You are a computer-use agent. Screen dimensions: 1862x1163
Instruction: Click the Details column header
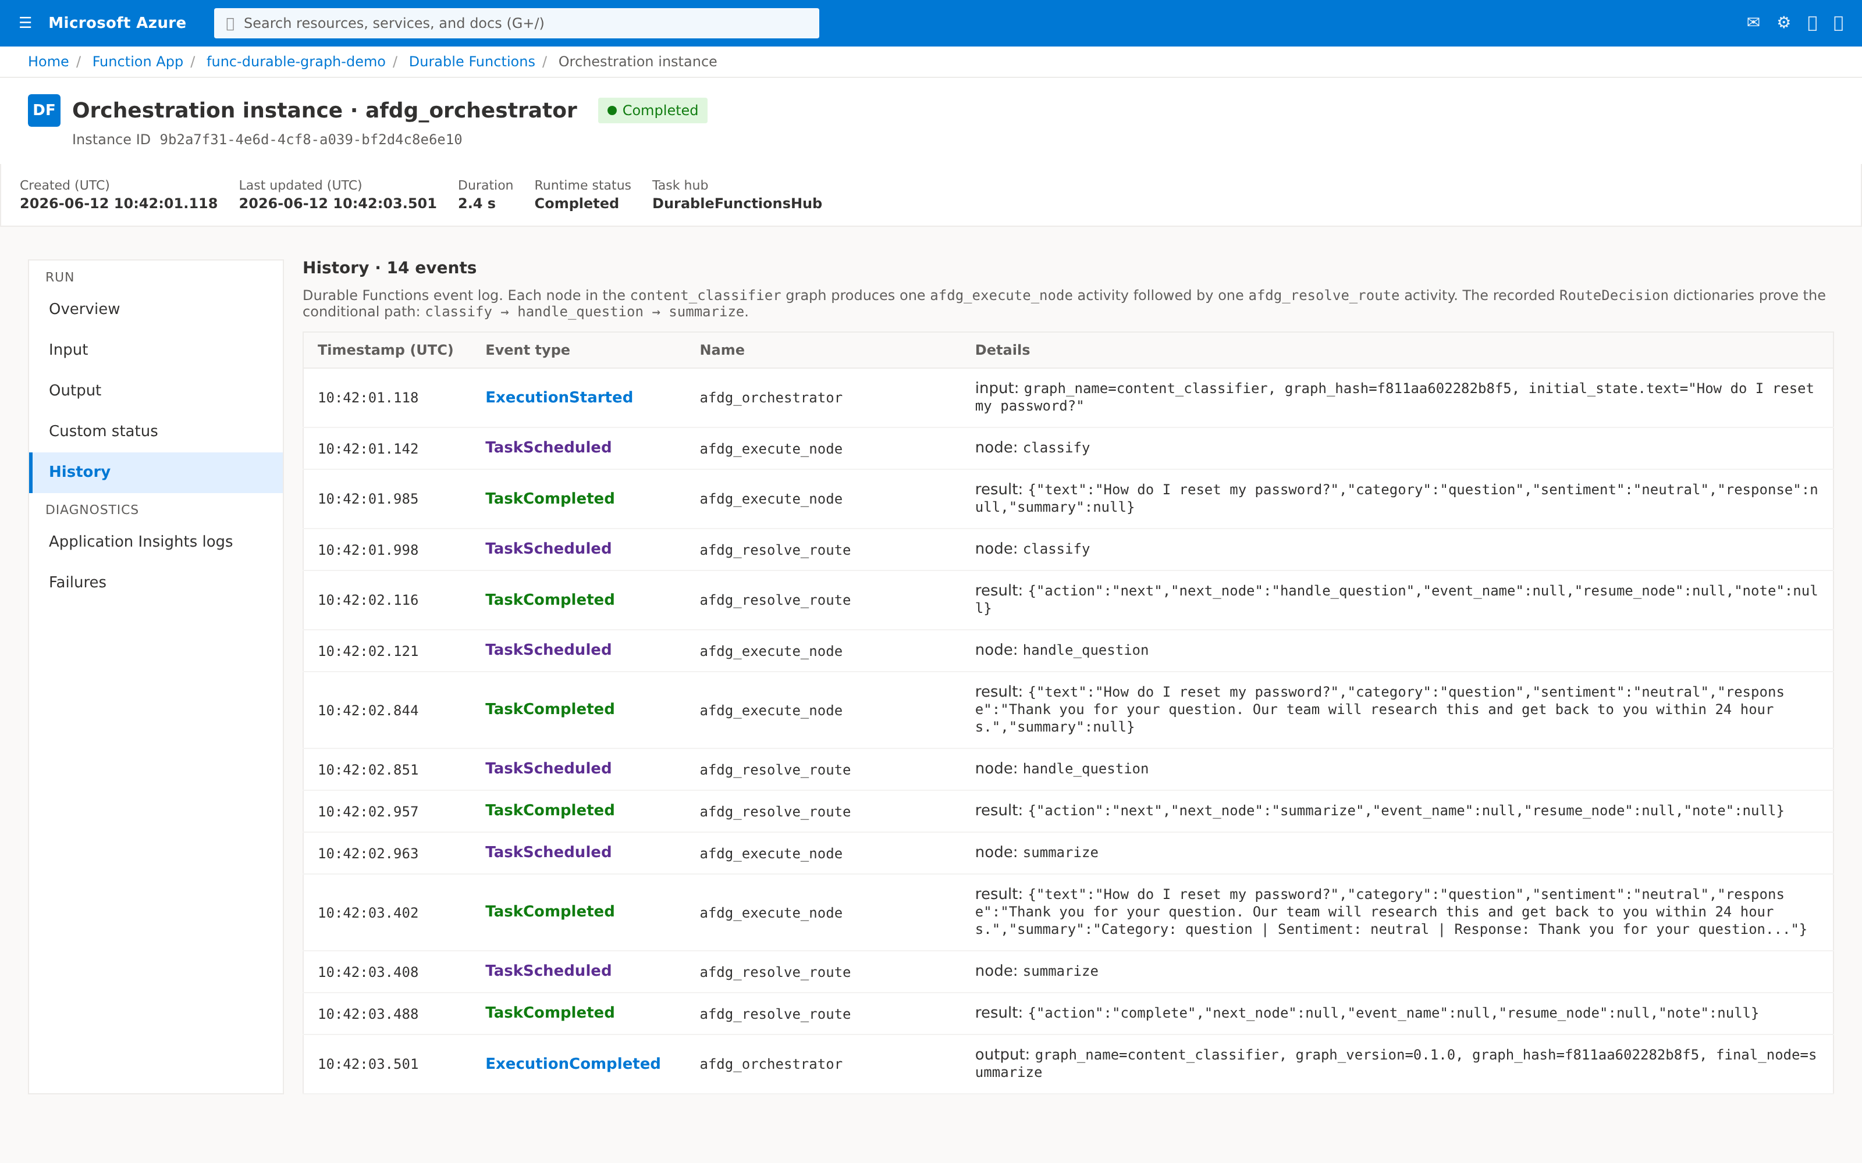pos(1003,350)
